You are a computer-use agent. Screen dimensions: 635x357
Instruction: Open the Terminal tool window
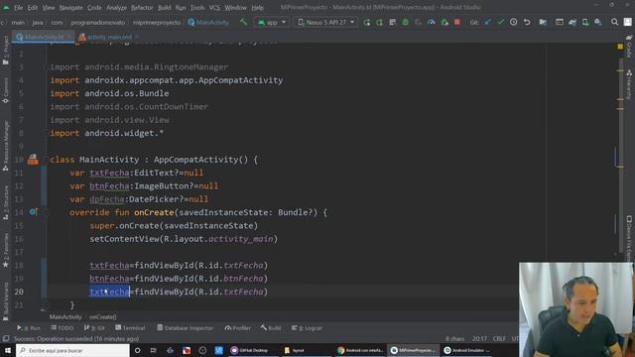(130, 328)
